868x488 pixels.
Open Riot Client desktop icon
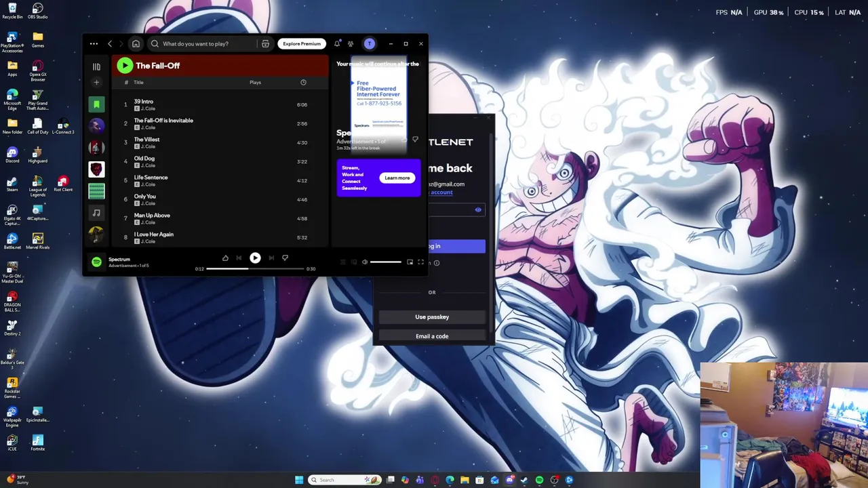(x=63, y=184)
